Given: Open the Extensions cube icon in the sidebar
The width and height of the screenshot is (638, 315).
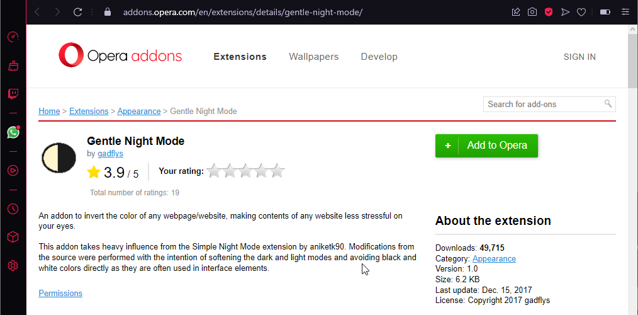Looking at the screenshot, I should (13, 237).
